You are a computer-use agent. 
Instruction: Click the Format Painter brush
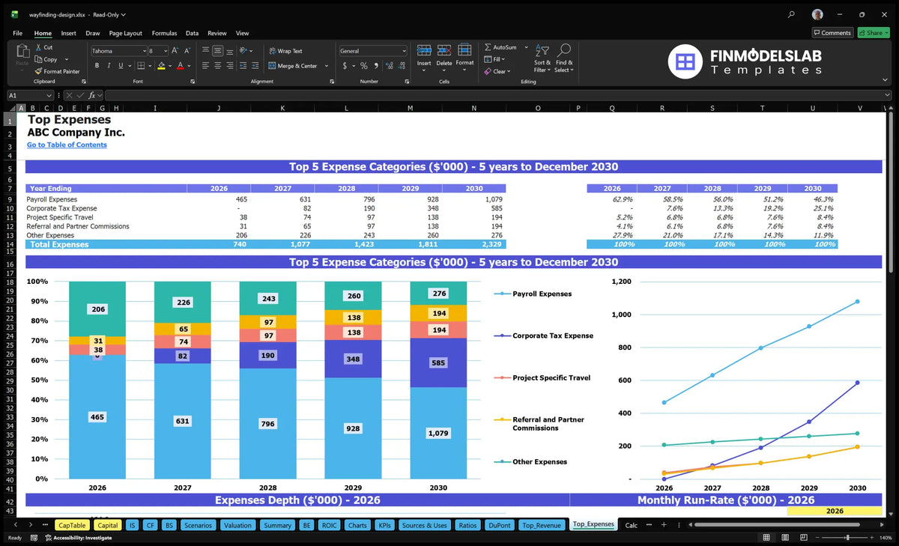click(38, 71)
